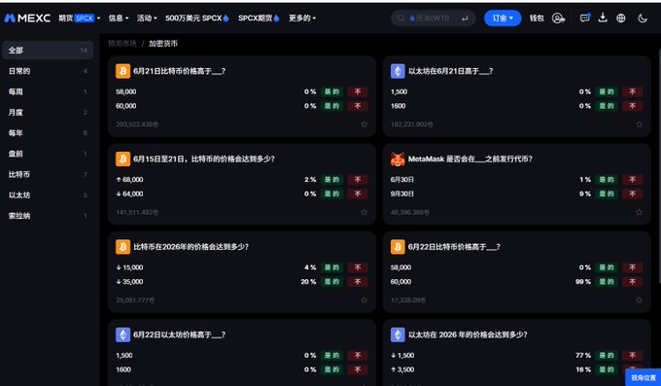The image size is (661, 386).
Task: Toggle dark mode moon icon
Action: (x=643, y=18)
